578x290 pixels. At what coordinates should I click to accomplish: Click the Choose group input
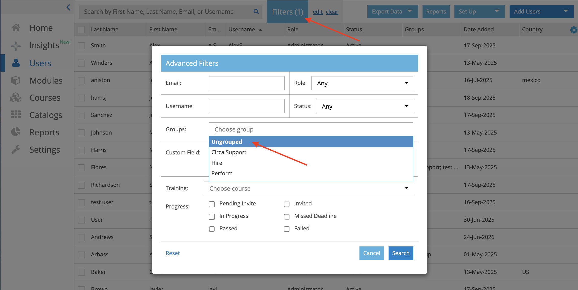click(x=311, y=129)
